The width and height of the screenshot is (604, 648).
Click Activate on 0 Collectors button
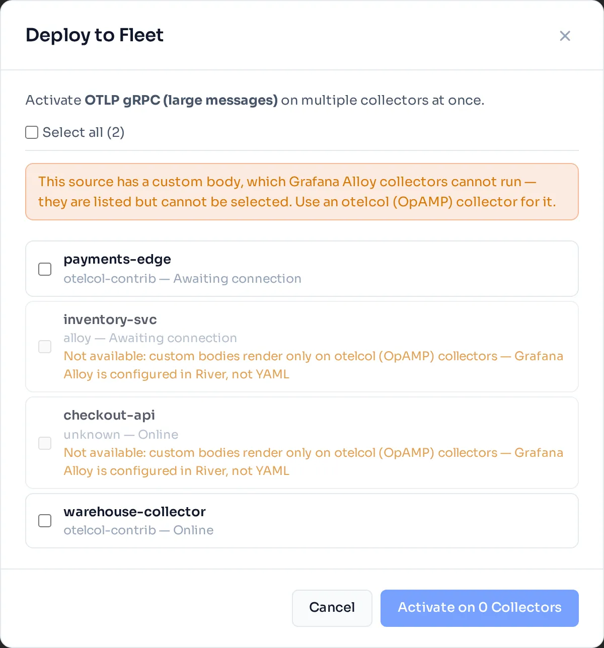(480, 608)
